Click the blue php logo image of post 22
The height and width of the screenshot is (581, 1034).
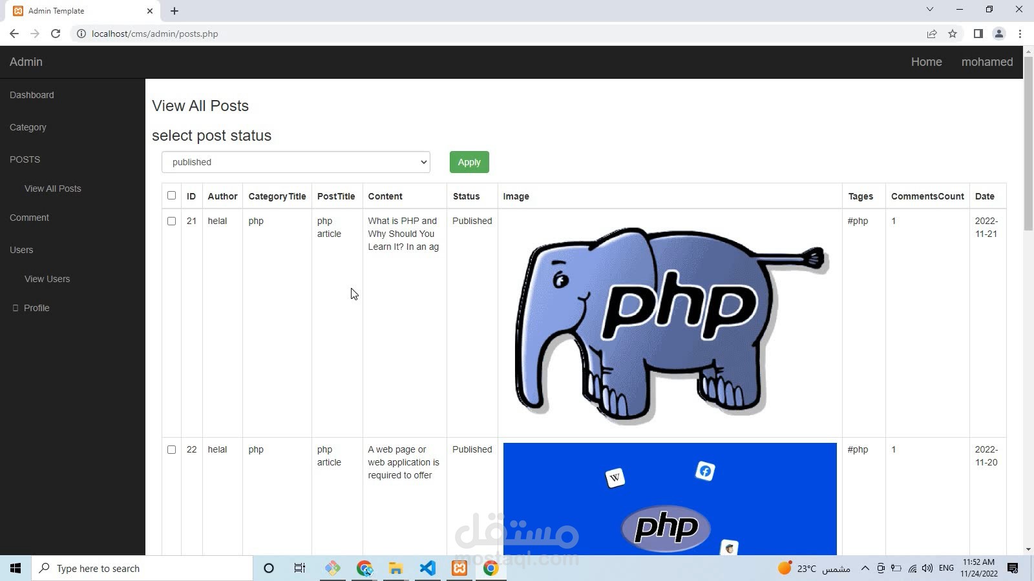click(670, 499)
